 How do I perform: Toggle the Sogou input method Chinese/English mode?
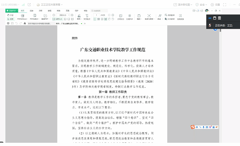(197, 127)
